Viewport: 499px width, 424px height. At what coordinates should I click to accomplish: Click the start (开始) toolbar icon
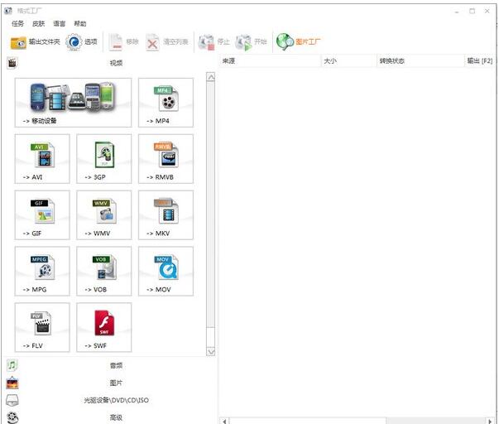pos(243,42)
